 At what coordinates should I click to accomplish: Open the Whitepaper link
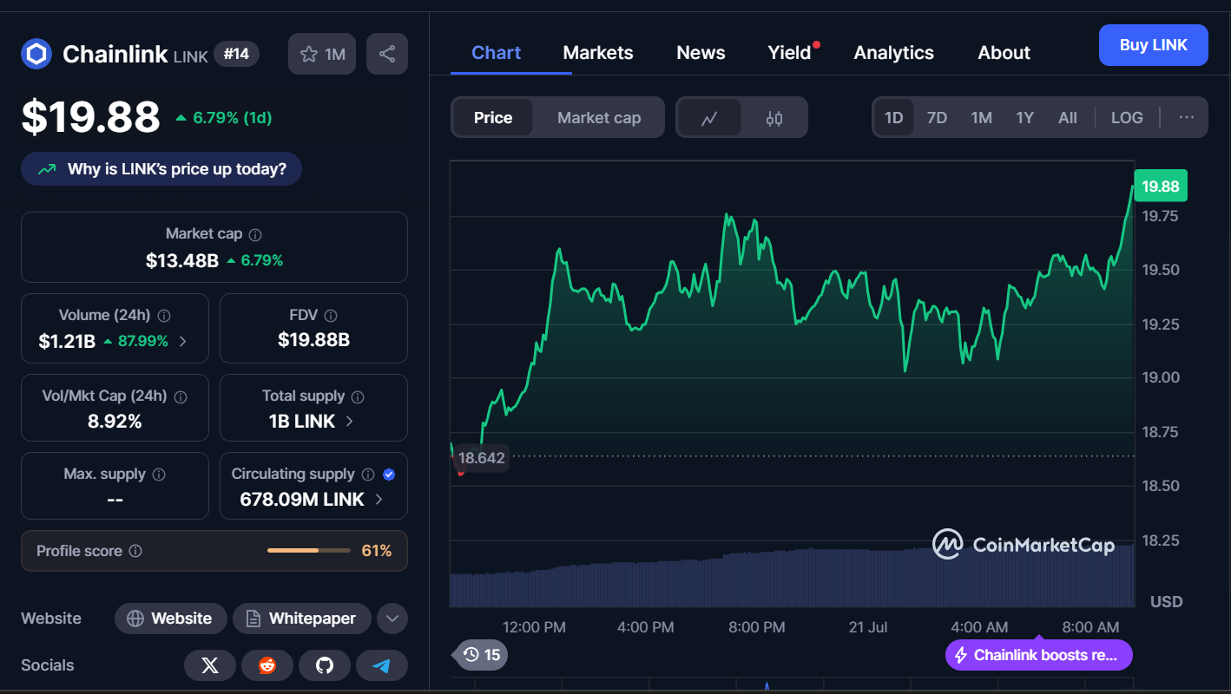coord(301,619)
